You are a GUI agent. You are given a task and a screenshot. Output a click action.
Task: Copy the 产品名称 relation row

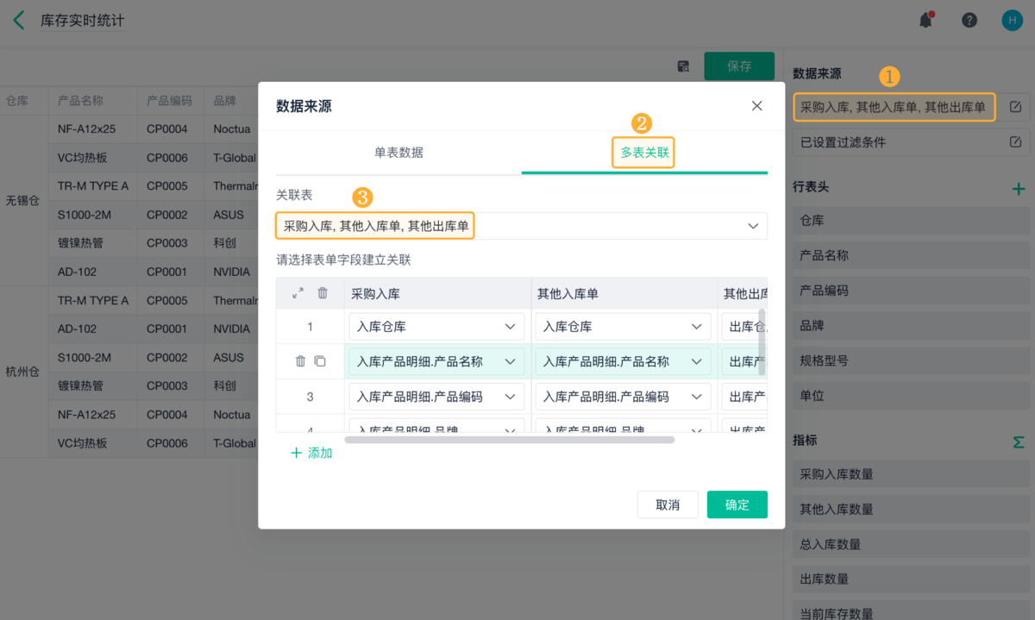pos(320,361)
